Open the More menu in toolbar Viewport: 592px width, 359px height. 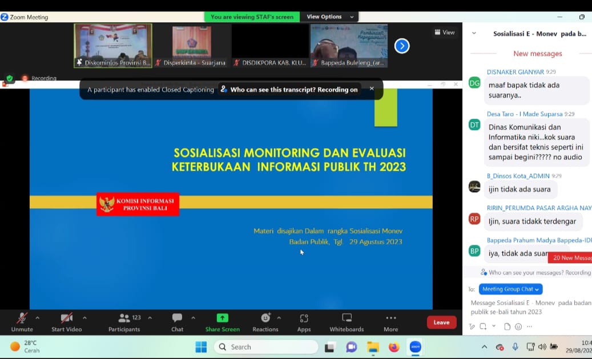pos(390,318)
